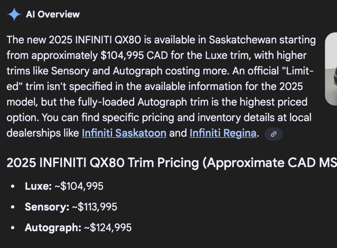Open the Infiniti Regina link
Image resolution: width=337 pixels, height=248 pixels.
point(223,133)
